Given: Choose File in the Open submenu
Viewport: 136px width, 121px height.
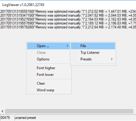Looking at the screenshot, I should tap(93, 46).
